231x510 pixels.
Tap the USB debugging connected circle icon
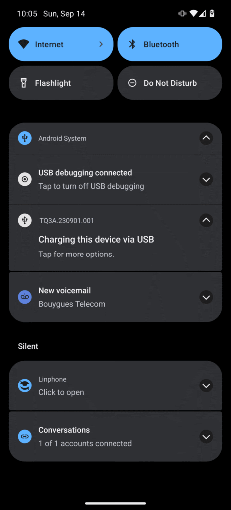pos(25,179)
